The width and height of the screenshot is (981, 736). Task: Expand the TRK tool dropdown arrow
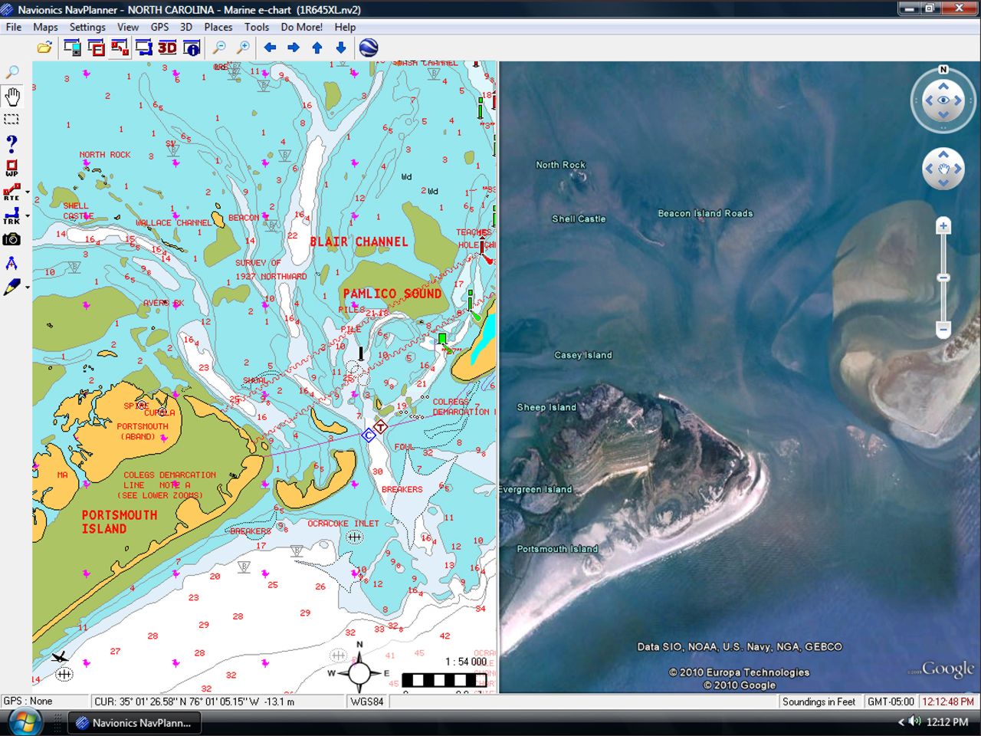(x=28, y=216)
